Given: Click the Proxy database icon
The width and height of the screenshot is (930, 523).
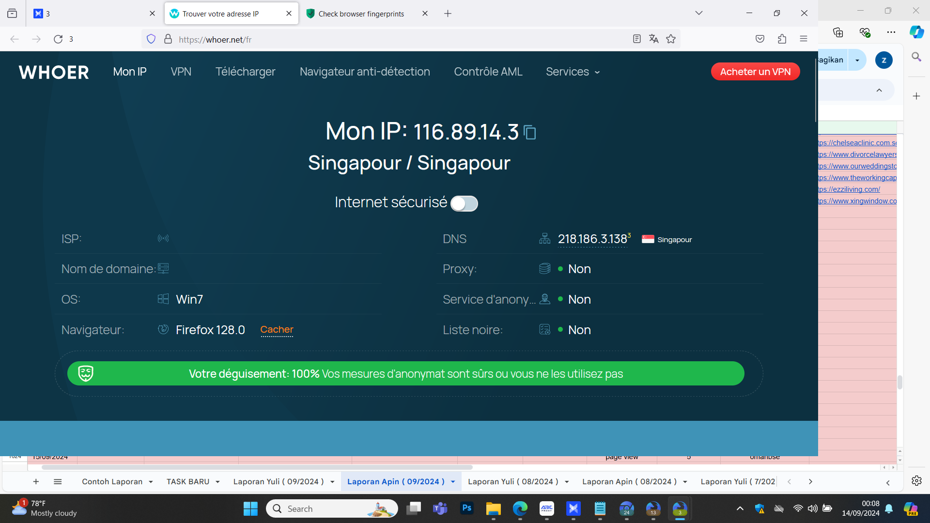Looking at the screenshot, I should 545,268.
